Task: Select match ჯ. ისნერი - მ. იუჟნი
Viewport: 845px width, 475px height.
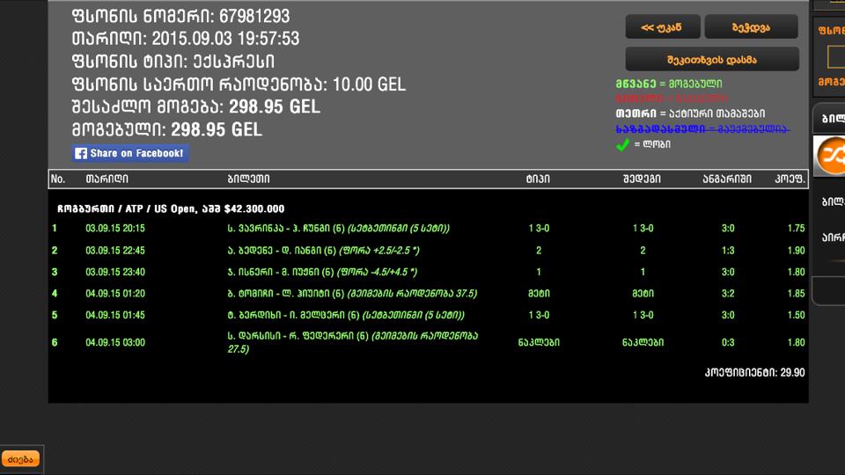Action: [x=322, y=272]
